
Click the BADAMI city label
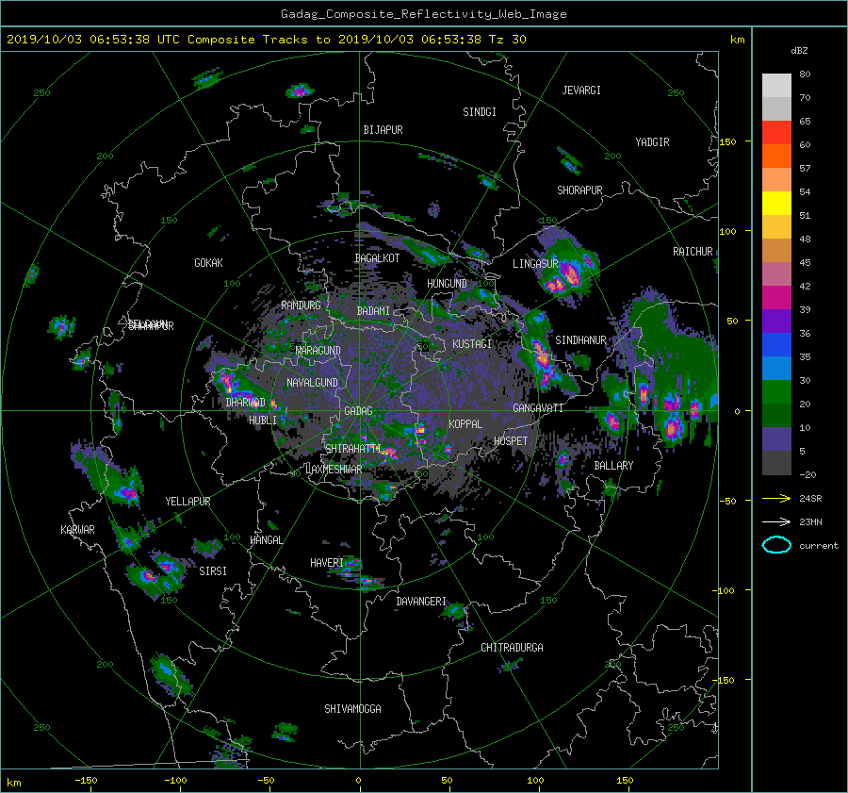[373, 311]
